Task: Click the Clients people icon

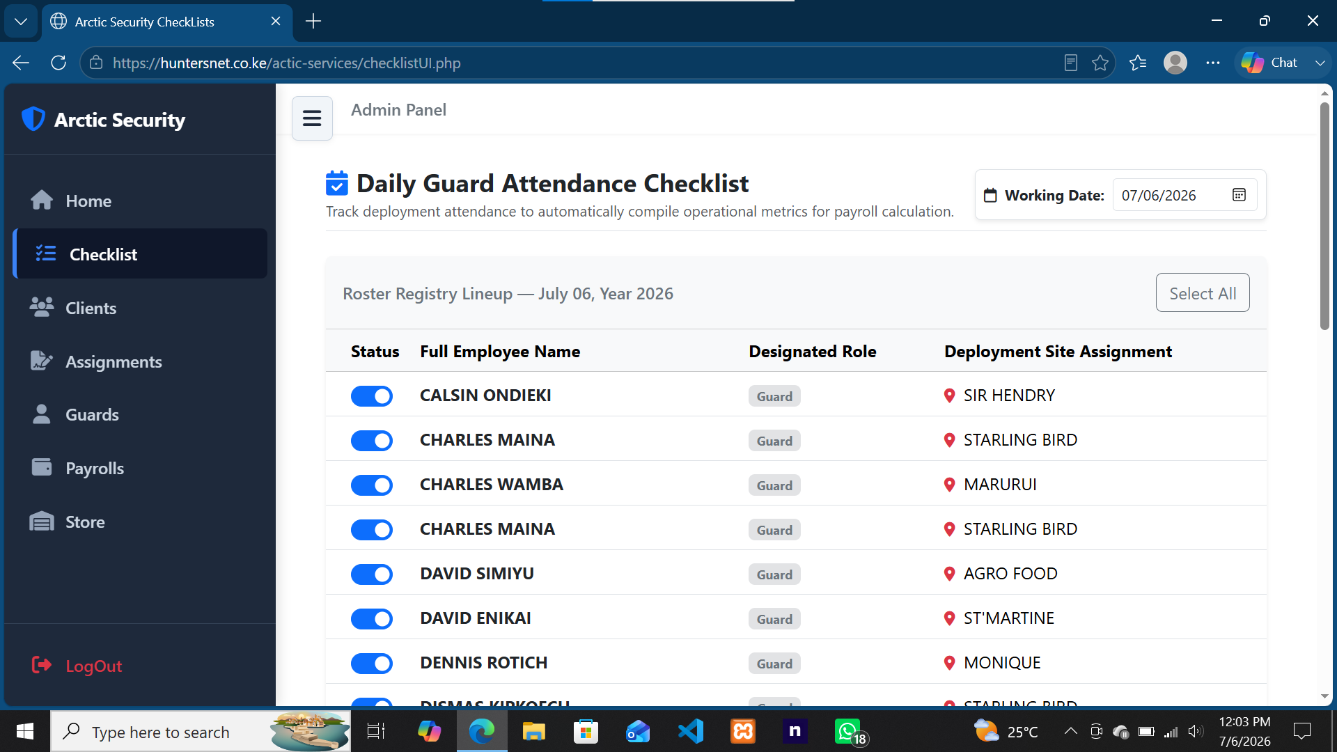Action: coord(42,308)
